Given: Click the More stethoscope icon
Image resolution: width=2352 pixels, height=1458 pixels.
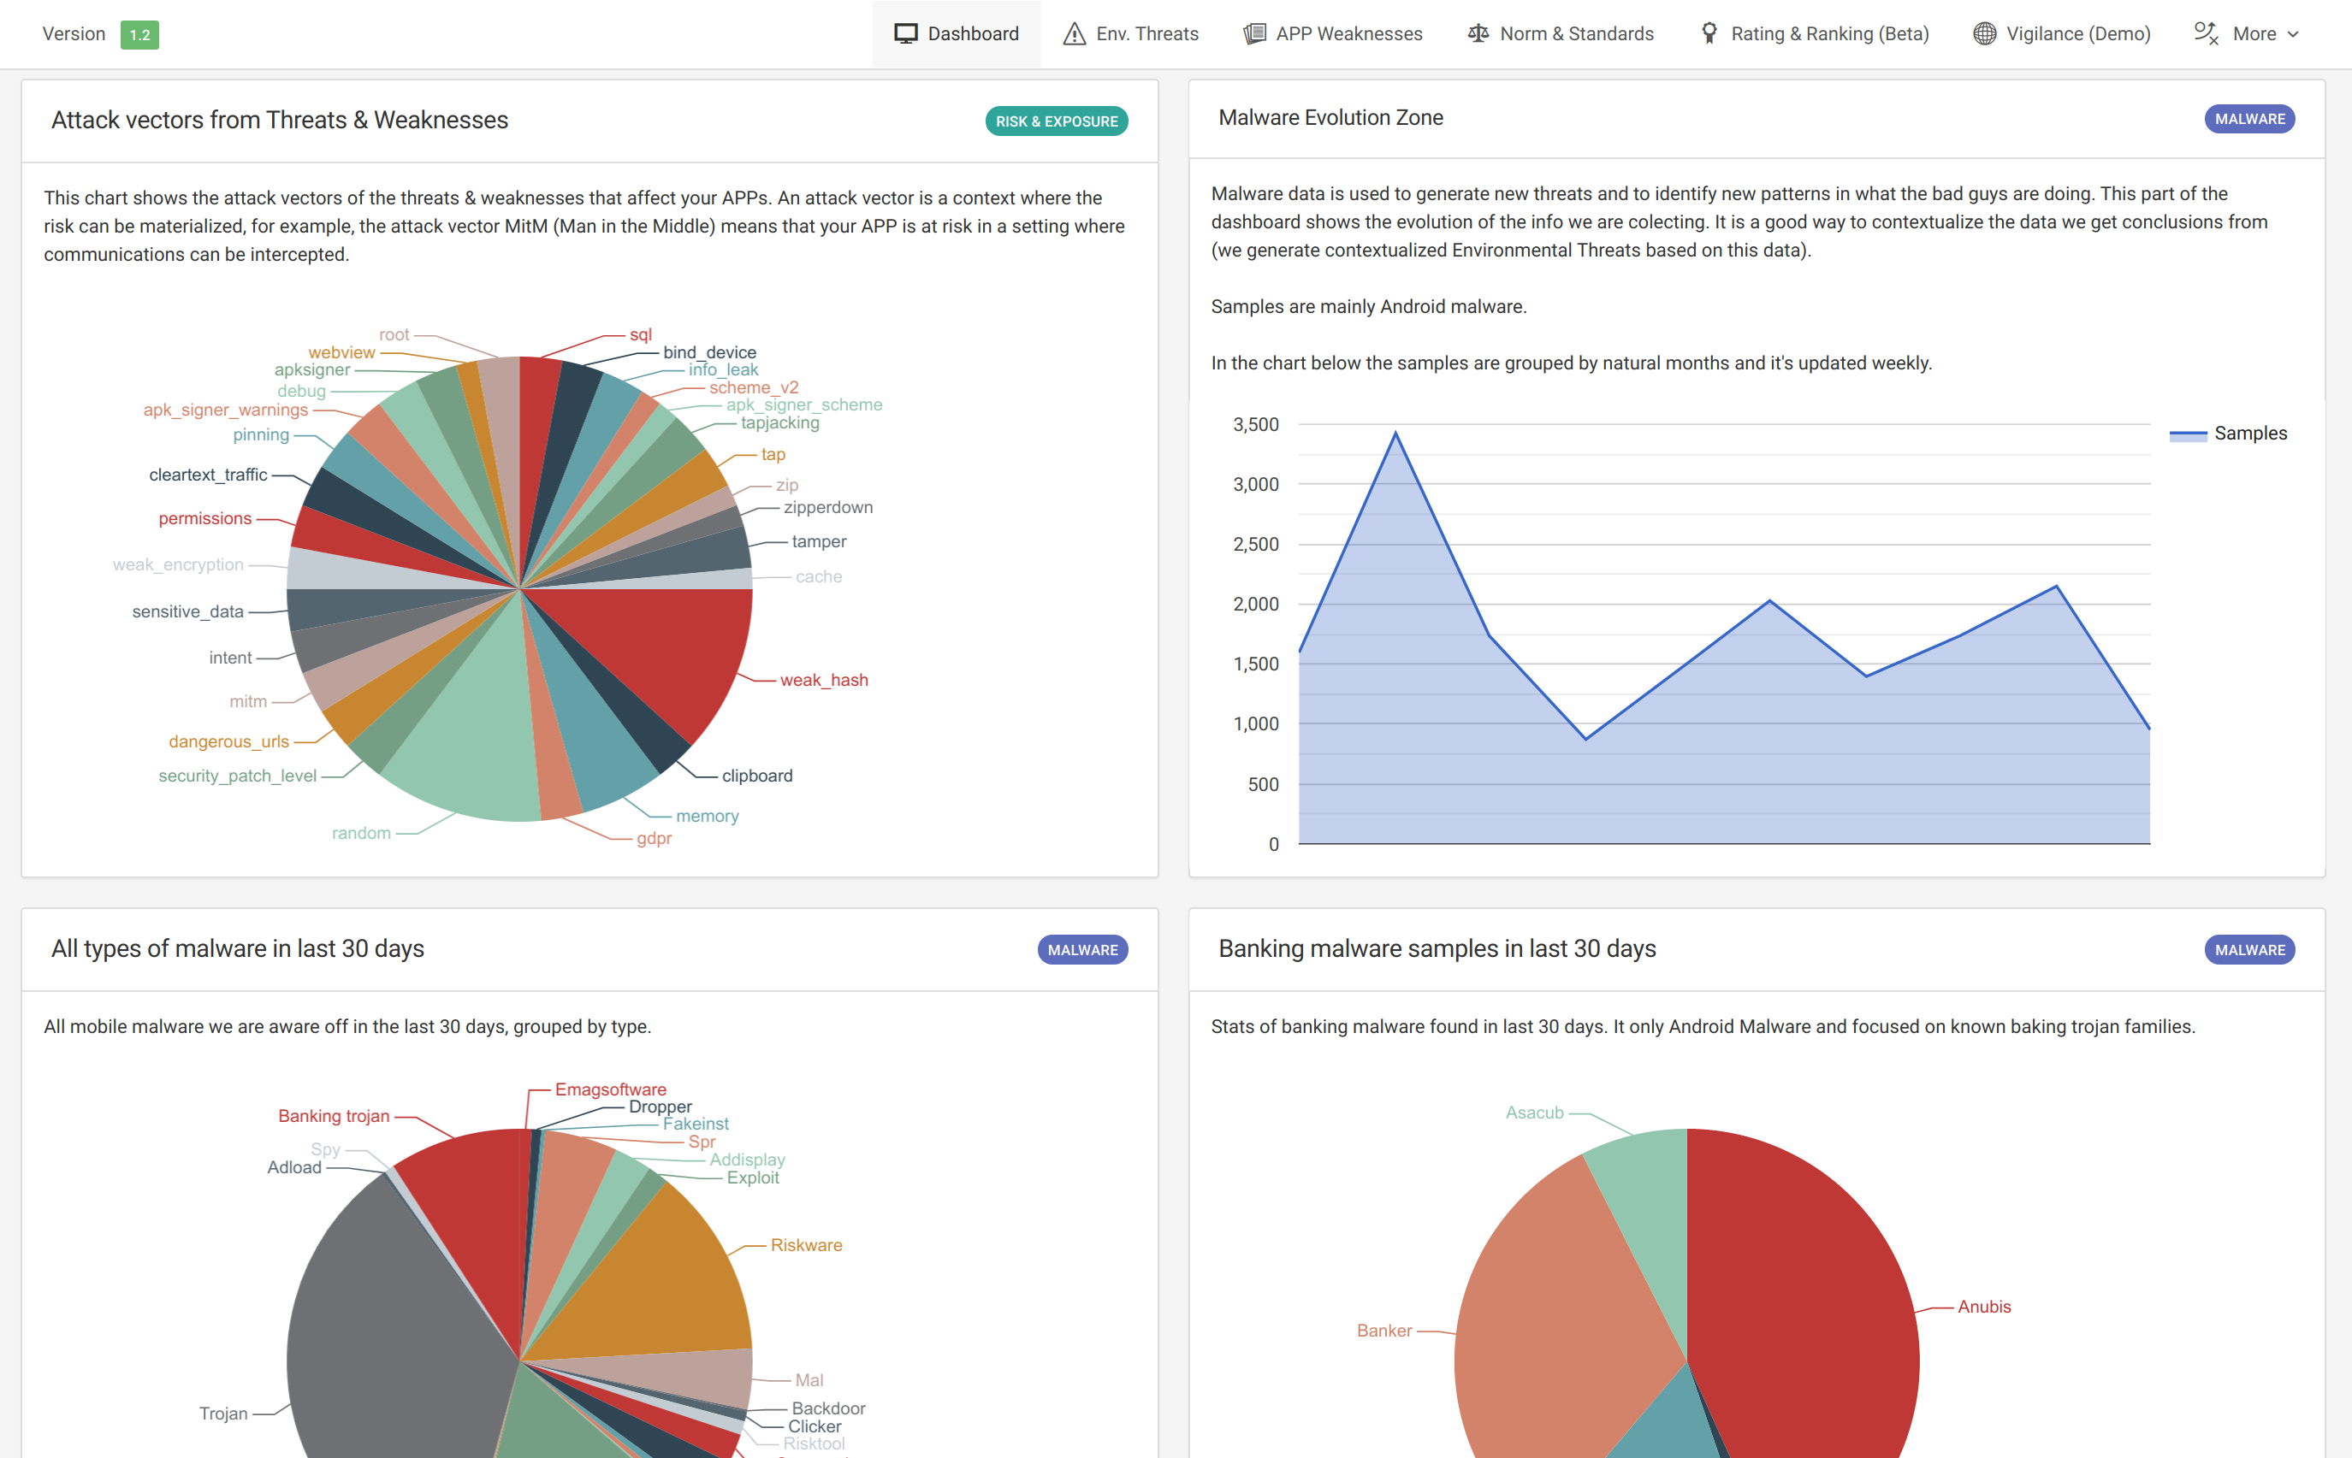Looking at the screenshot, I should (x=2206, y=33).
